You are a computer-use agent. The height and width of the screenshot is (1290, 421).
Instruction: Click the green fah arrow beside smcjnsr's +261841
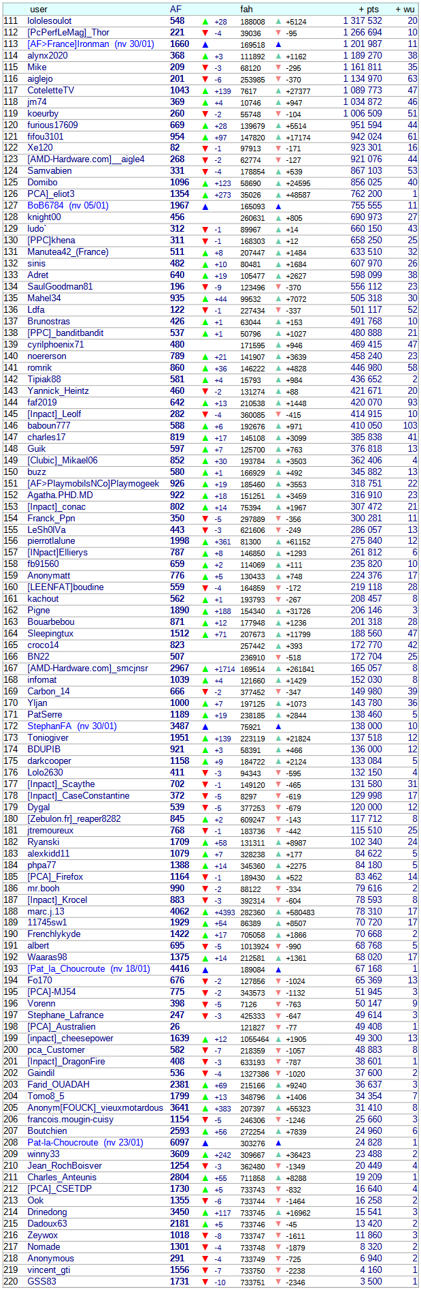tap(278, 669)
